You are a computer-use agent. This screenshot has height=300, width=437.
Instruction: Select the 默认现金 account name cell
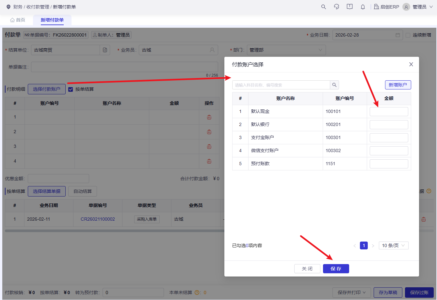pos(286,112)
